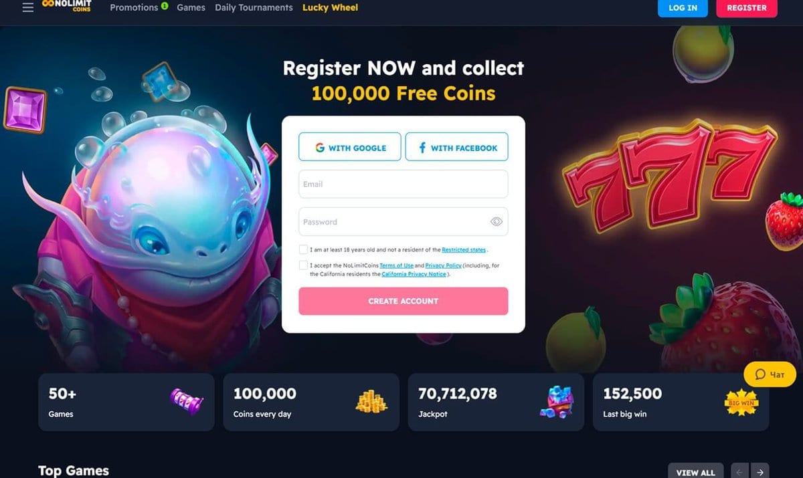Open the hamburger menu icon
The width and height of the screenshot is (803, 478).
(x=27, y=8)
